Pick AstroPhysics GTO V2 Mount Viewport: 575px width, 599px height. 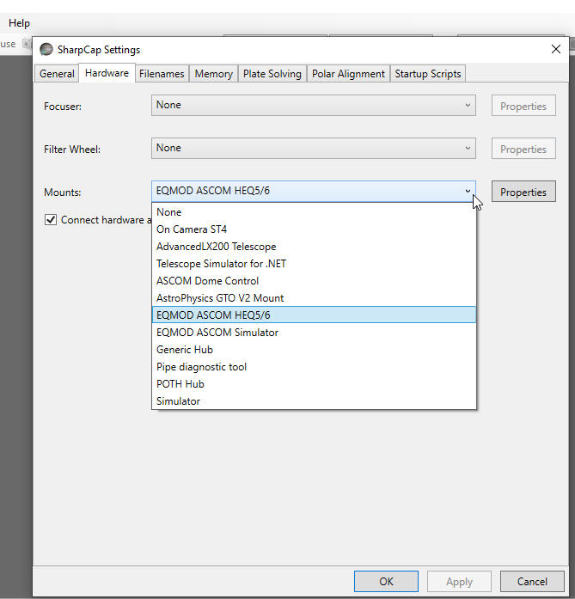(x=220, y=298)
